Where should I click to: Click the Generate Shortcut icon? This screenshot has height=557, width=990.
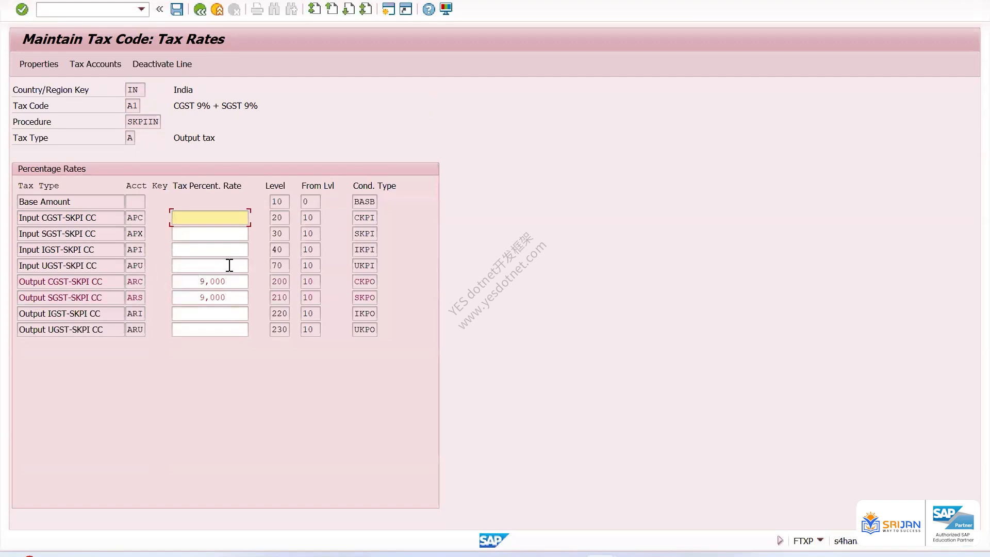coord(406,9)
